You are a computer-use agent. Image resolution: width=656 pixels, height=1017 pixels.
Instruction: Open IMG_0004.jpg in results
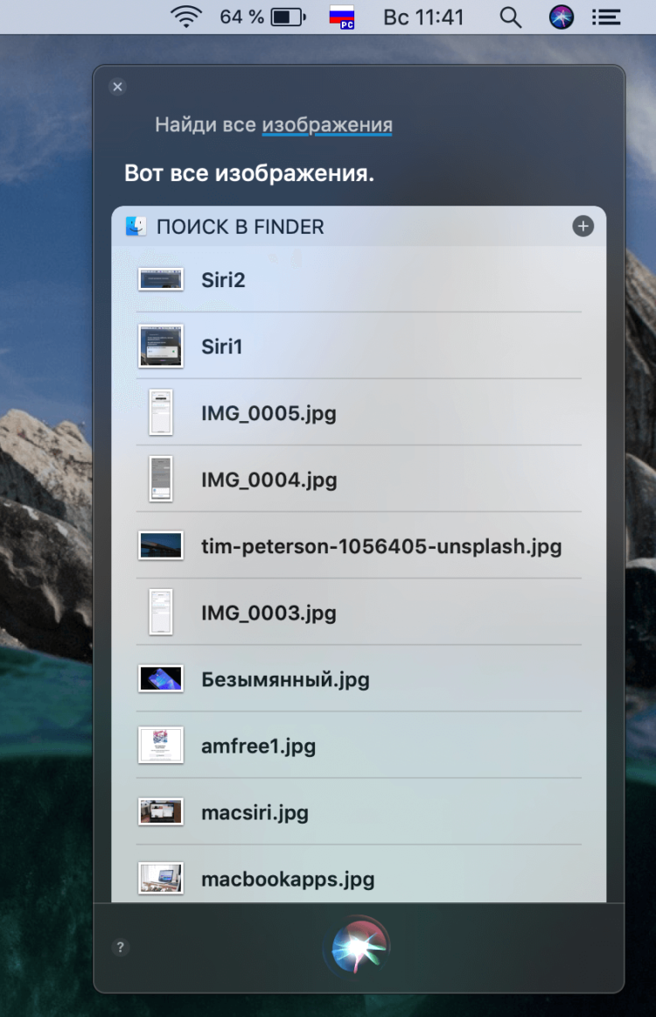click(x=359, y=480)
